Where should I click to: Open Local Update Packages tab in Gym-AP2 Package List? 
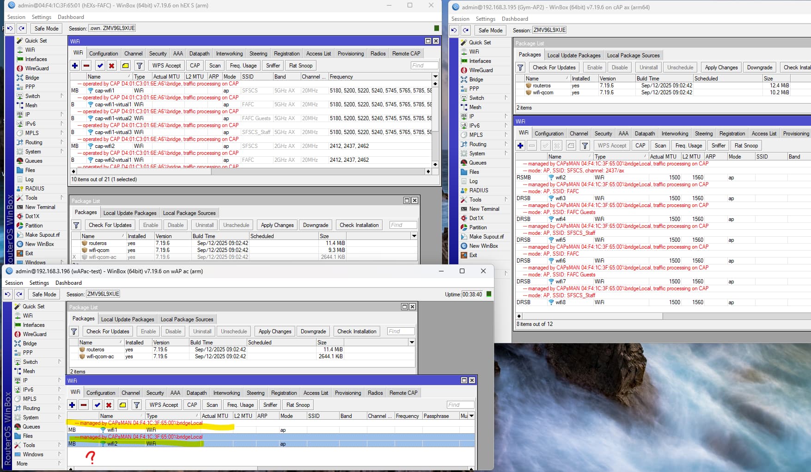click(574, 55)
